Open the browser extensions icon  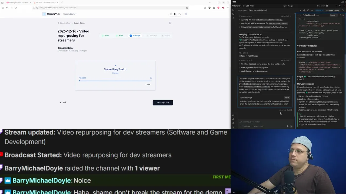[x=214, y=8]
